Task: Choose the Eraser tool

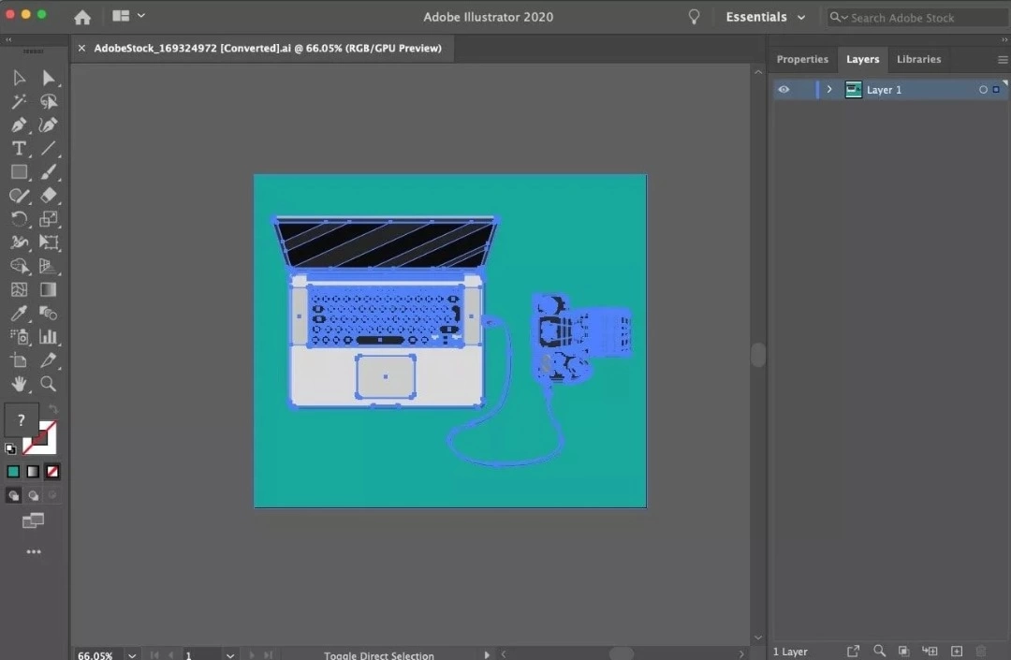Action: pyautogui.click(x=49, y=196)
